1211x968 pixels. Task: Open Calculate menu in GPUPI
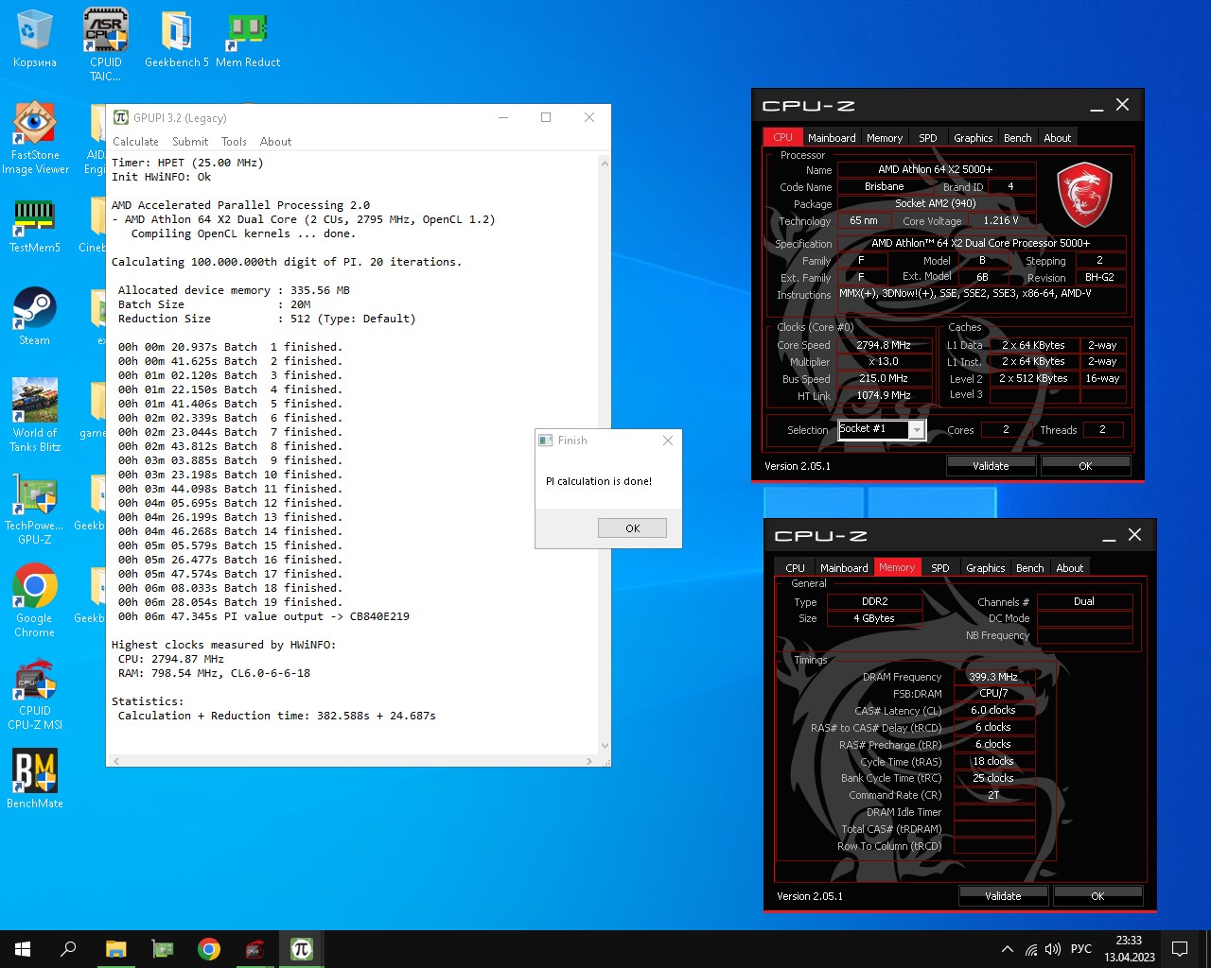point(135,142)
